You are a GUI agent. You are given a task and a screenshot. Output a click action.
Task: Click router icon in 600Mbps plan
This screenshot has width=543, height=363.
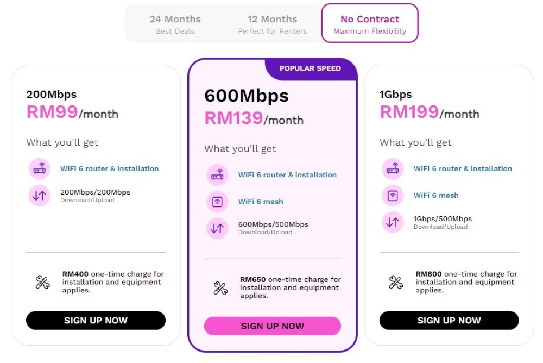(x=217, y=175)
